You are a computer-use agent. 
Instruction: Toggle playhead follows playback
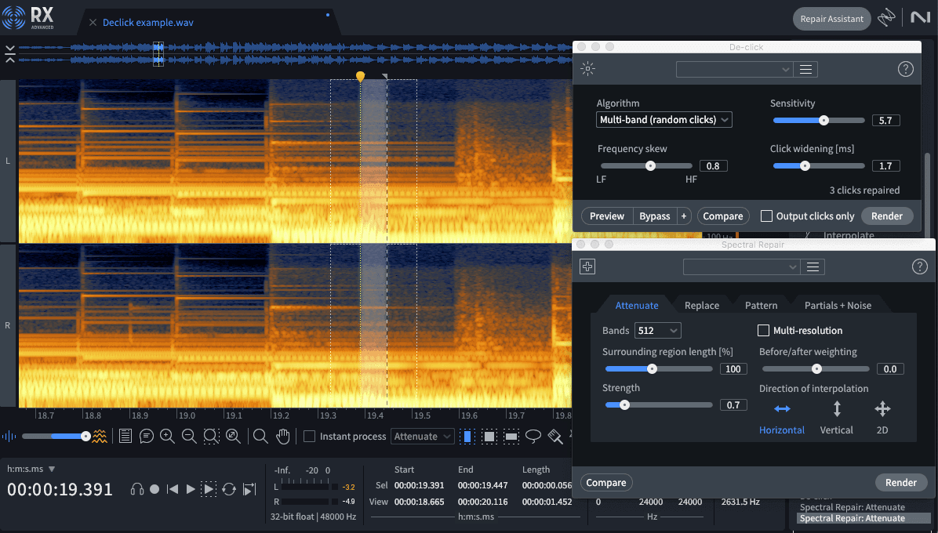click(x=249, y=489)
